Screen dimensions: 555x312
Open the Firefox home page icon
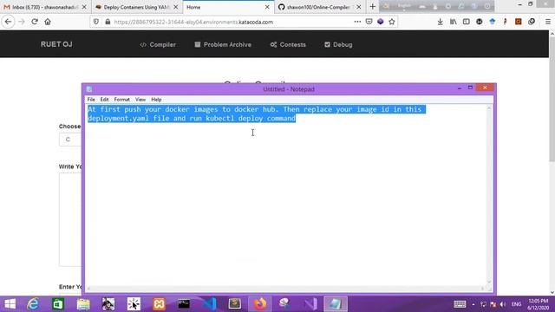pos(48,22)
